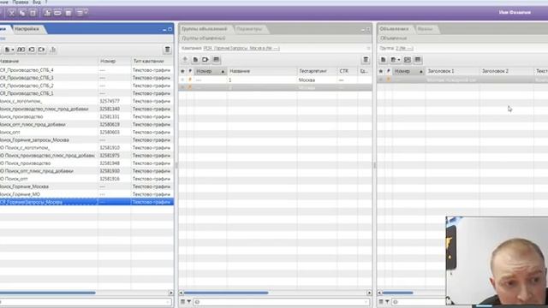Select the Объявления tab
The height and width of the screenshot is (308, 548).
(394, 29)
